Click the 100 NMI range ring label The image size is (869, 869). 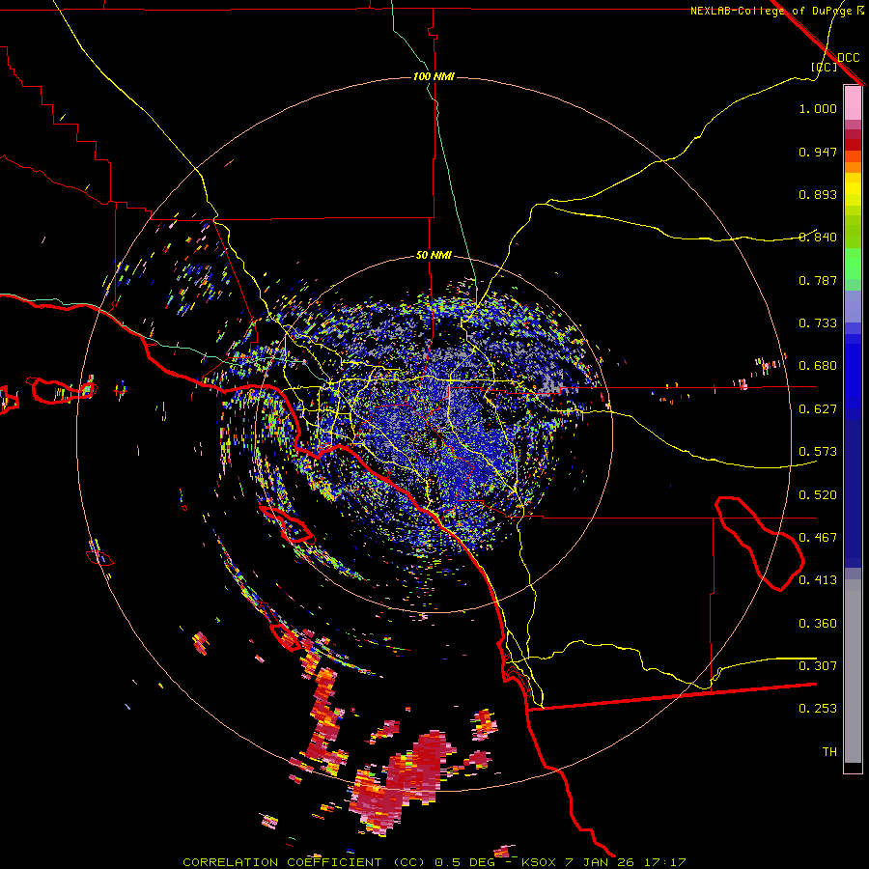[434, 76]
